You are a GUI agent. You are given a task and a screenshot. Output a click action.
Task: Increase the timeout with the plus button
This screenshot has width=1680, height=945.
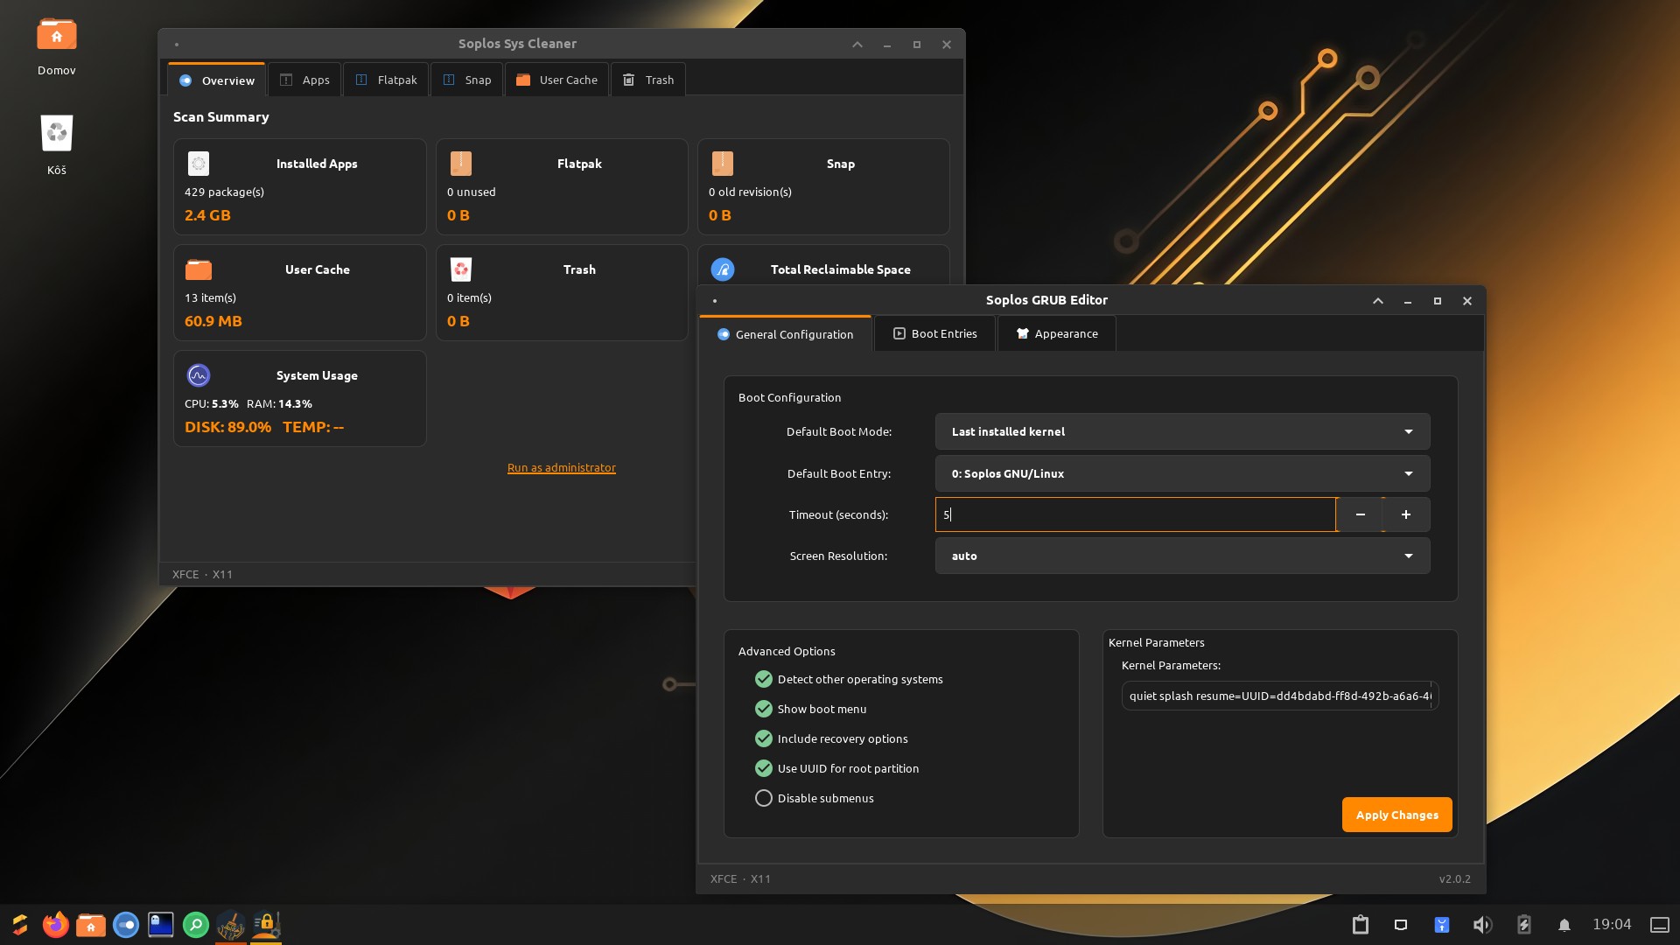1406,514
